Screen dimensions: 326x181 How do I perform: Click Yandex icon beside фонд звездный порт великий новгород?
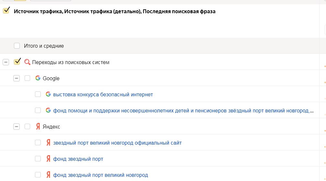48,175
